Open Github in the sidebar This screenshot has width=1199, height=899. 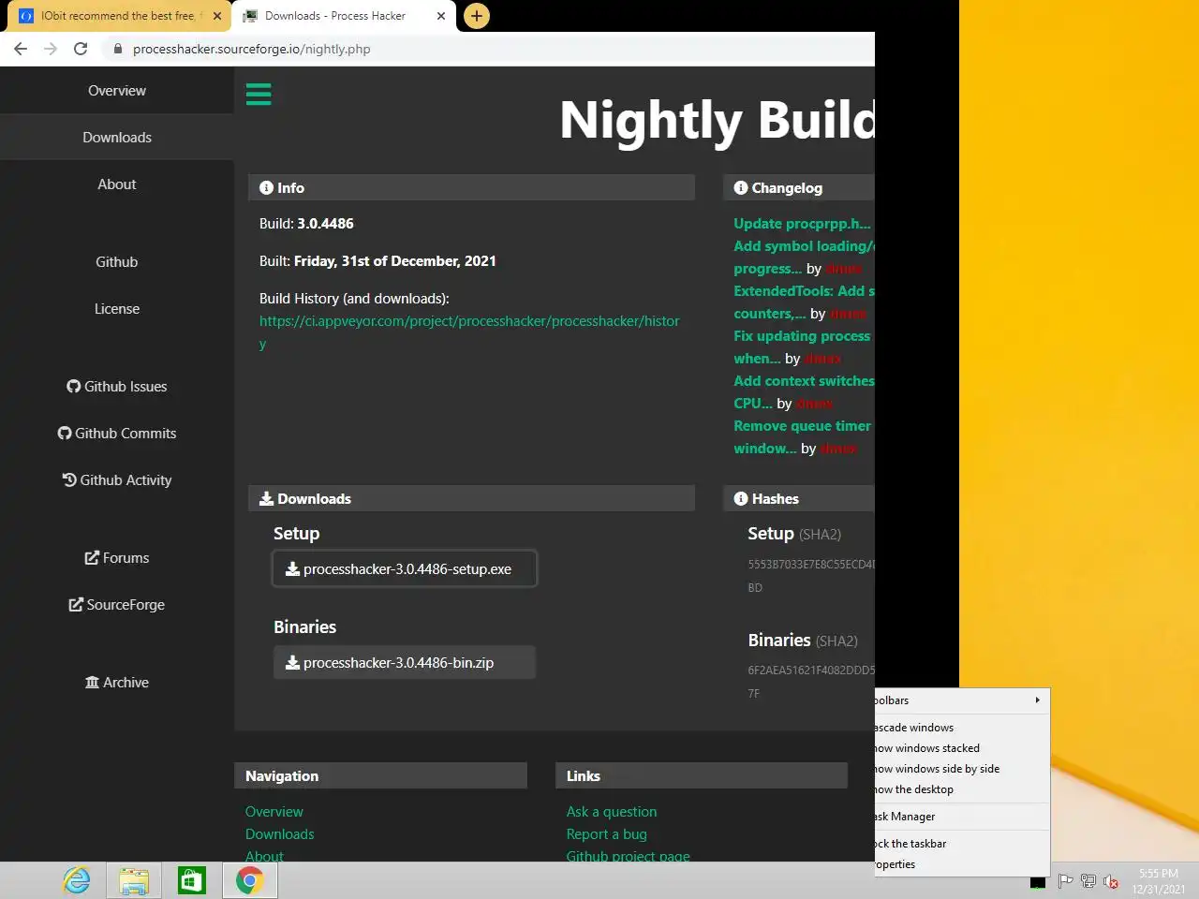click(x=117, y=262)
